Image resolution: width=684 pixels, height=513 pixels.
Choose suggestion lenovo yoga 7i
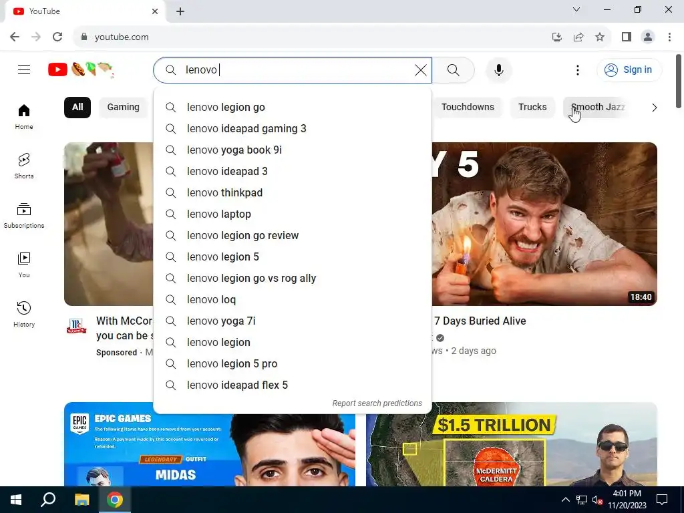[x=293, y=321]
